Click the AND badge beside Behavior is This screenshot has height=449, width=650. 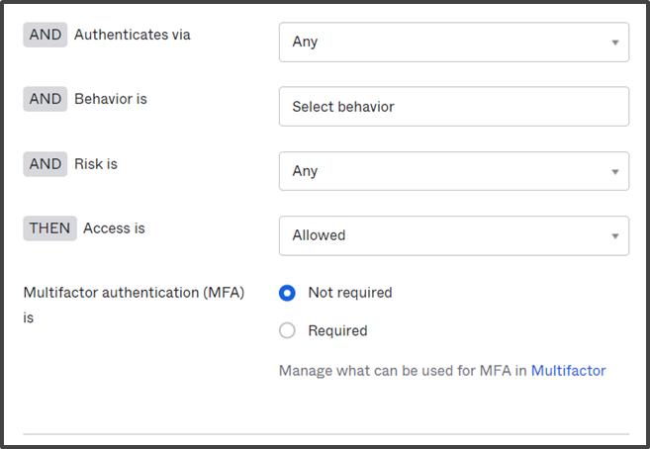pyautogui.click(x=46, y=99)
